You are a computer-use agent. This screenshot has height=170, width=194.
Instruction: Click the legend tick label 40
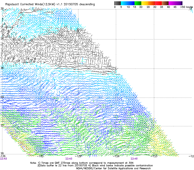tap(168, 7)
